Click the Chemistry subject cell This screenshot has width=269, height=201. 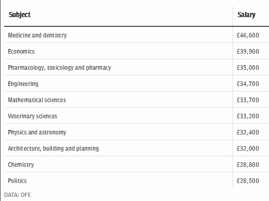[21, 164]
